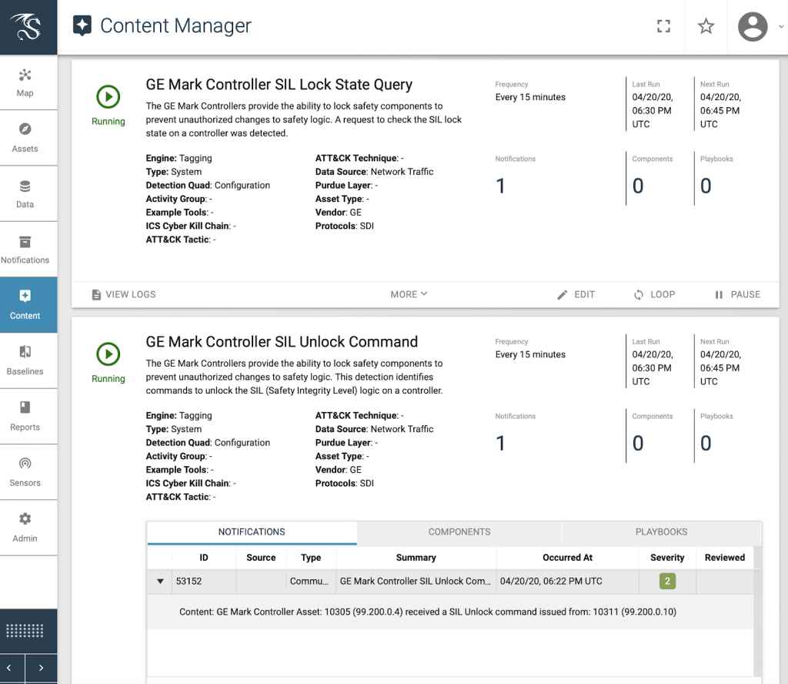Click Running play icon for SIL Unlock Command
This screenshot has height=684, width=788.
(108, 354)
